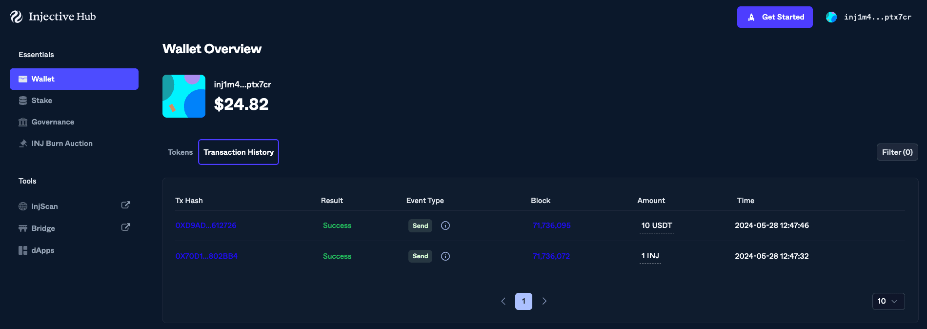Open block 71,736,095
This screenshot has height=329, width=927.
point(552,226)
